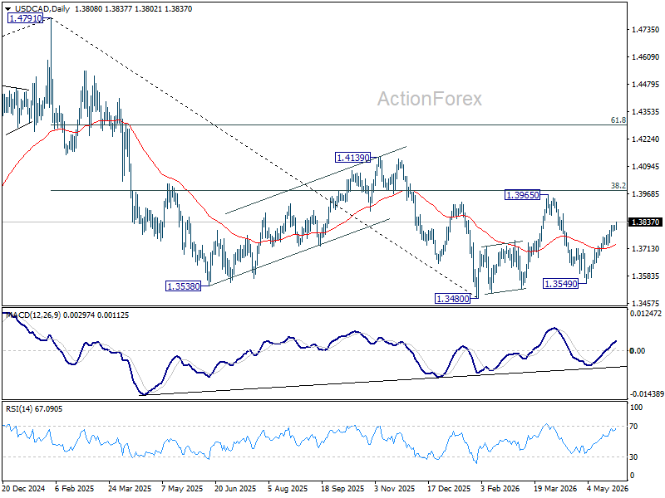Click the 1.35380 low price label
Screen dimensions: 665x498
click(x=183, y=286)
